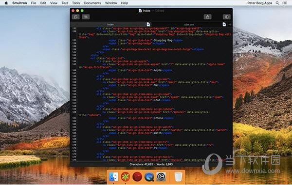Switch to the second document tab
292x185 pixels.
tap(189, 25)
